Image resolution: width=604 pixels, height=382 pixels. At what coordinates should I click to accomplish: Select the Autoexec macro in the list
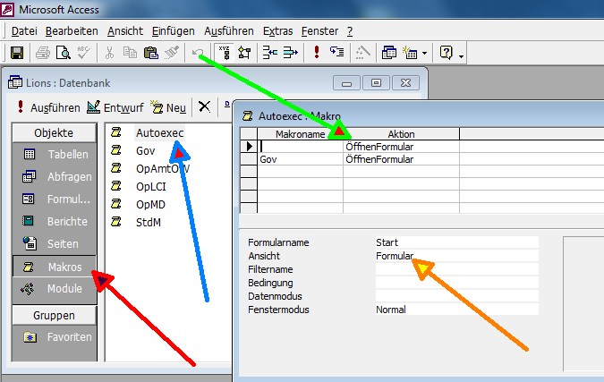coord(159,133)
